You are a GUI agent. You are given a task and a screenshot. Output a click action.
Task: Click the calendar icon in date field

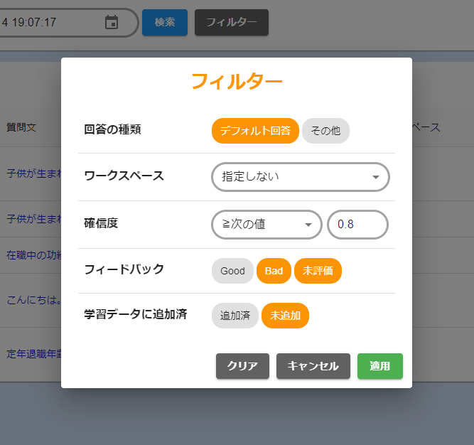112,23
